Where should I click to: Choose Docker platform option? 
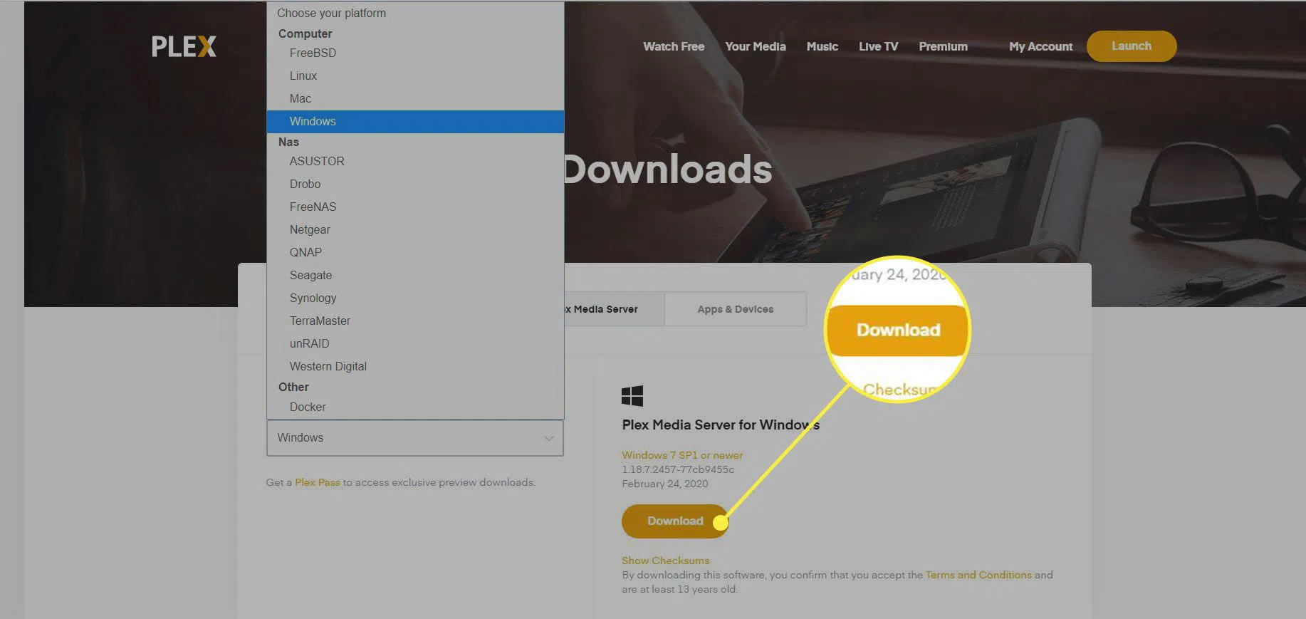point(415,407)
